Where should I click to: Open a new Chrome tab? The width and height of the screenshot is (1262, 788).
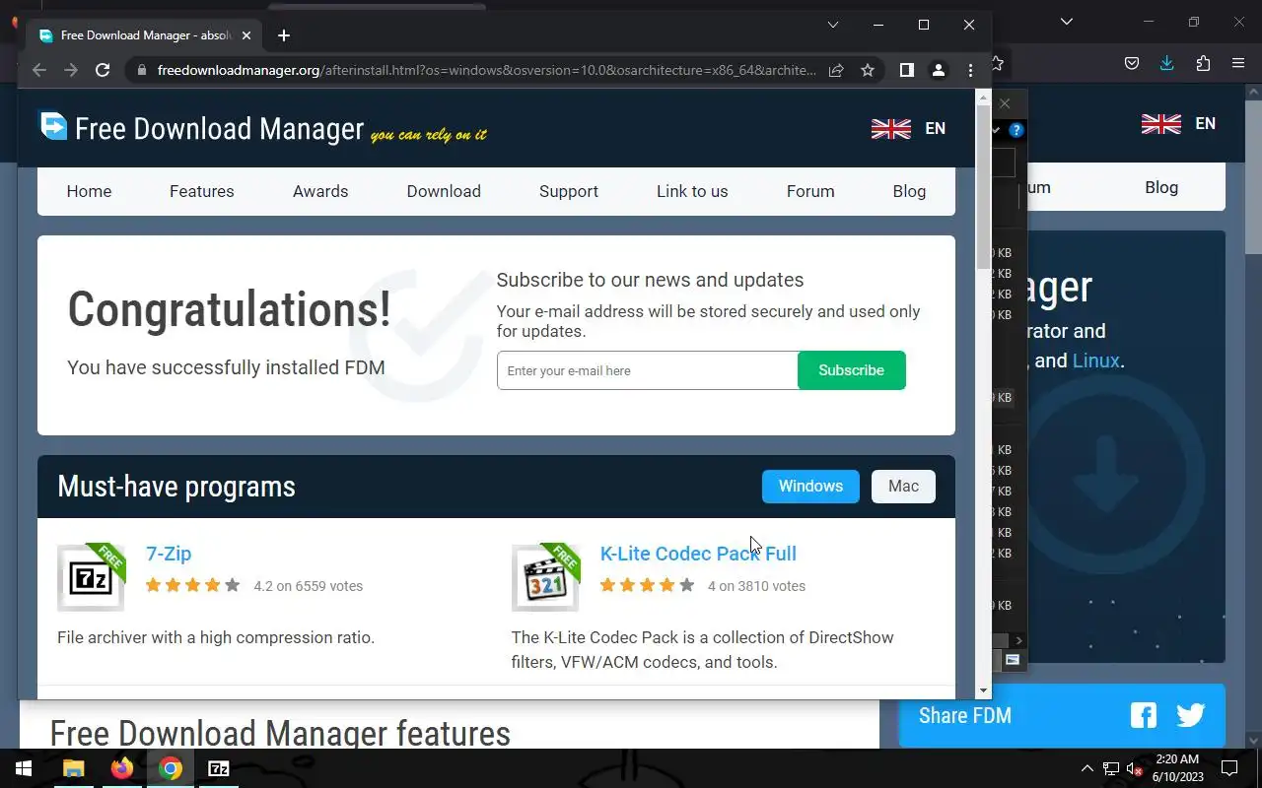click(284, 35)
